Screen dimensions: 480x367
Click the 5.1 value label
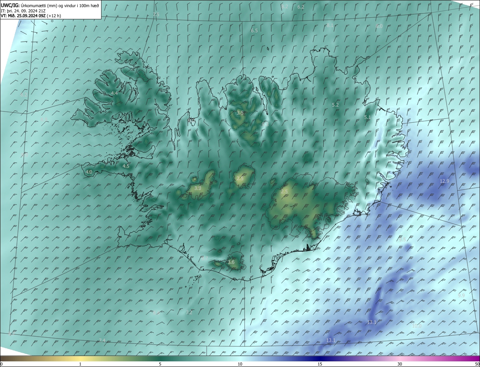[367, 117]
